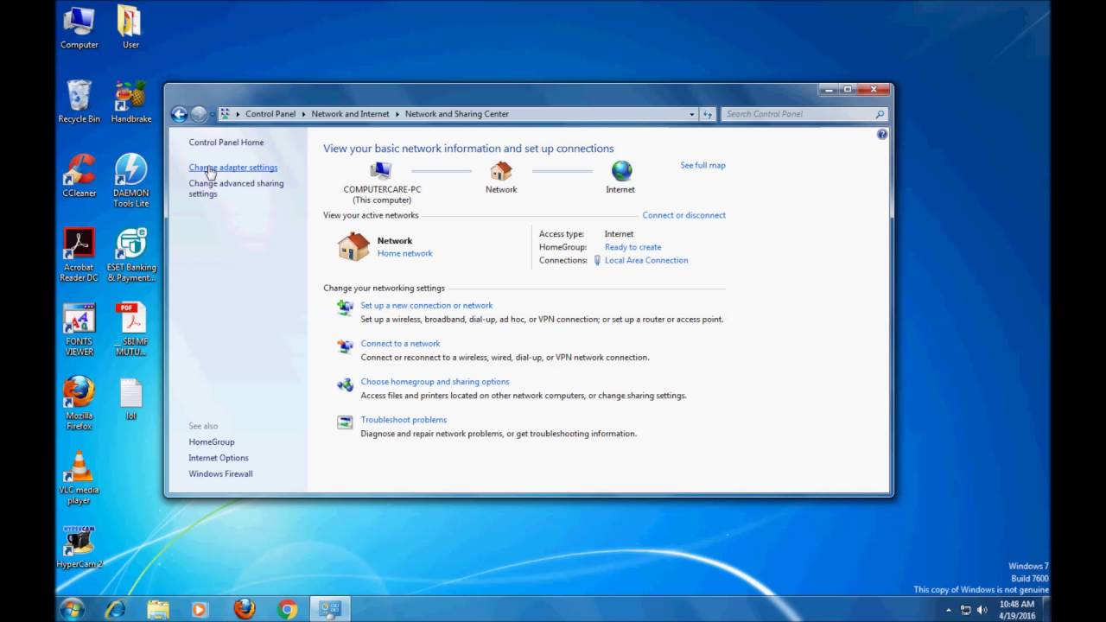Click the Network house icon in map
1106x622 pixels.
coord(501,170)
